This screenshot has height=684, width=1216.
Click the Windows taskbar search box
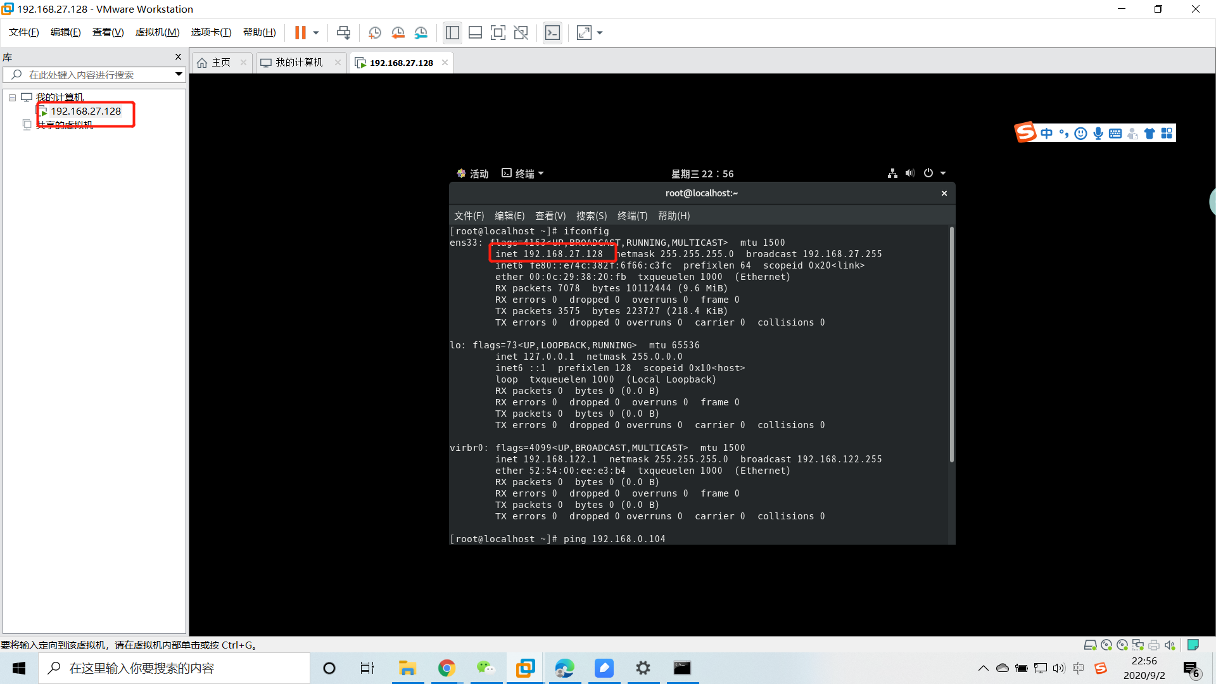click(x=174, y=668)
